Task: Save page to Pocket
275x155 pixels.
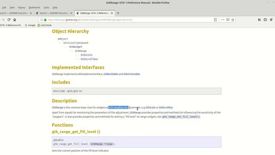Action: click(x=228, y=20)
